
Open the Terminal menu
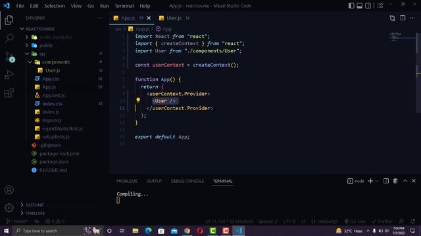[x=124, y=6]
